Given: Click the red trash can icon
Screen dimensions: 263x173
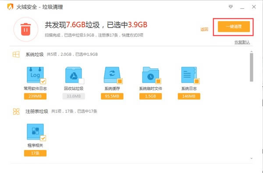Looking at the screenshot, I should 26,29.
